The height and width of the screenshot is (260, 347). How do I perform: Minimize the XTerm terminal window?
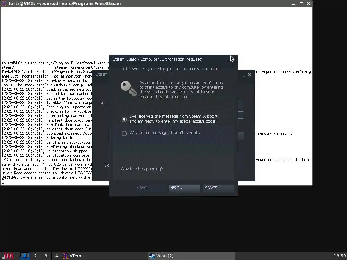pos(294,4)
